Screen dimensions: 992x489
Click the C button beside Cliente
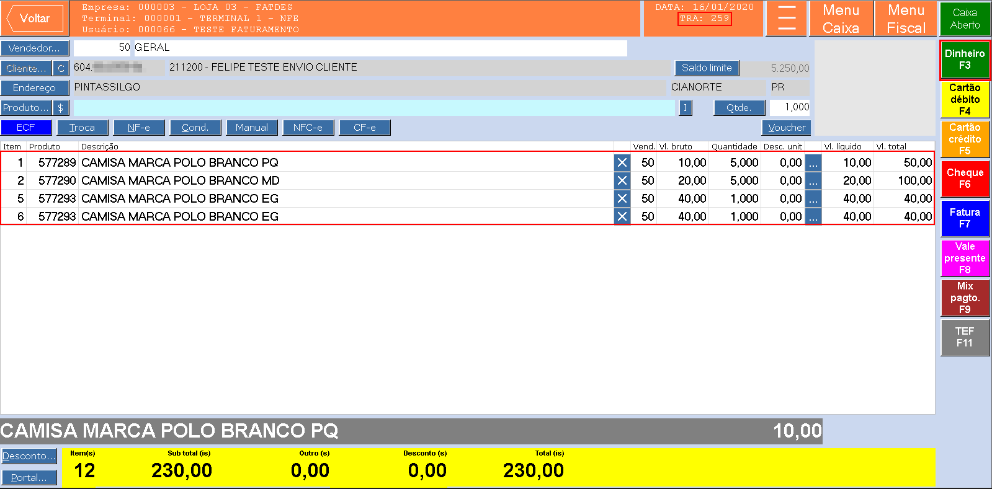click(61, 68)
